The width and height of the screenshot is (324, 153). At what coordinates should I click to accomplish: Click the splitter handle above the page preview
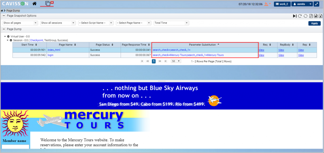[x=162, y=81]
